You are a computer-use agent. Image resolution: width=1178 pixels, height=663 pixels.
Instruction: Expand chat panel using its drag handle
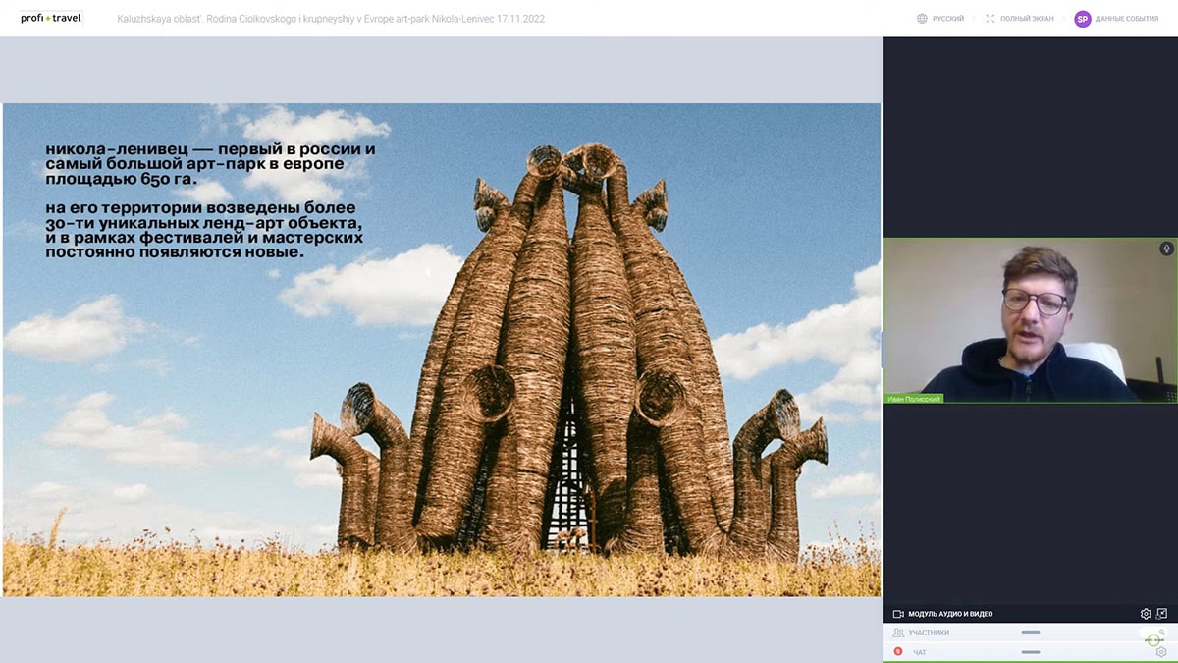(x=1030, y=652)
